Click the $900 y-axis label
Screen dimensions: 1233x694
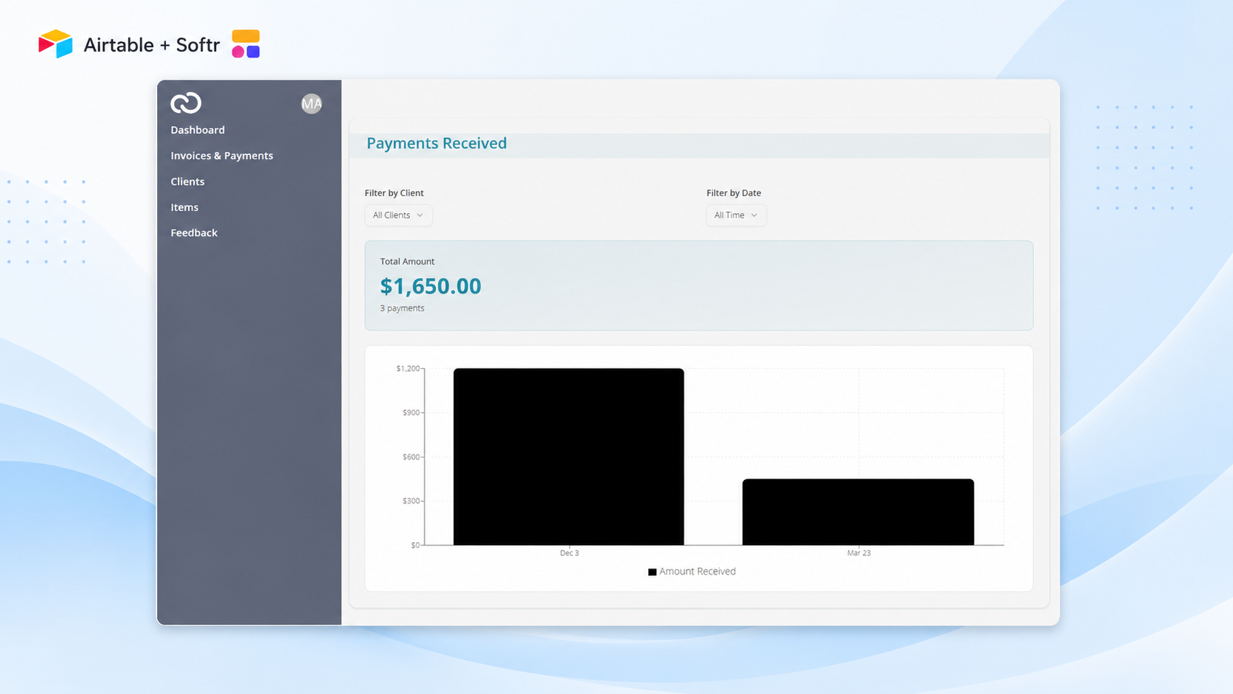pyautogui.click(x=411, y=413)
